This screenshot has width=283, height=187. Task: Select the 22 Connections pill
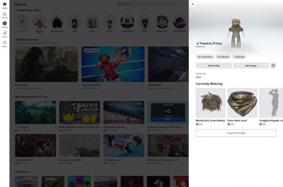[205, 57]
